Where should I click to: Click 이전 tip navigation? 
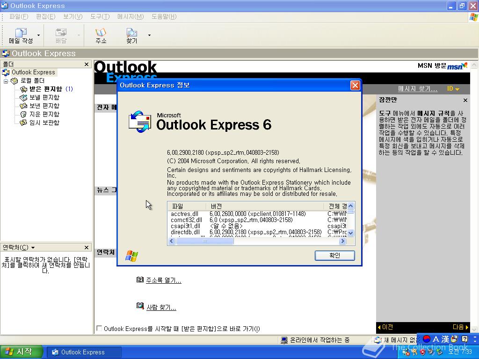click(x=385, y=327)
